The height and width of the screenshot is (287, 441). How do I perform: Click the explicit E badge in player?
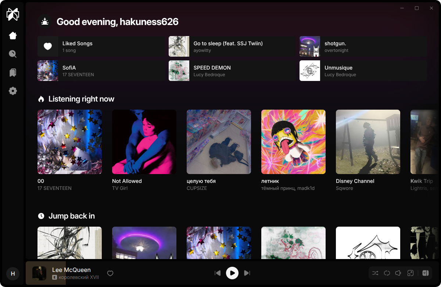click(55, 277)
